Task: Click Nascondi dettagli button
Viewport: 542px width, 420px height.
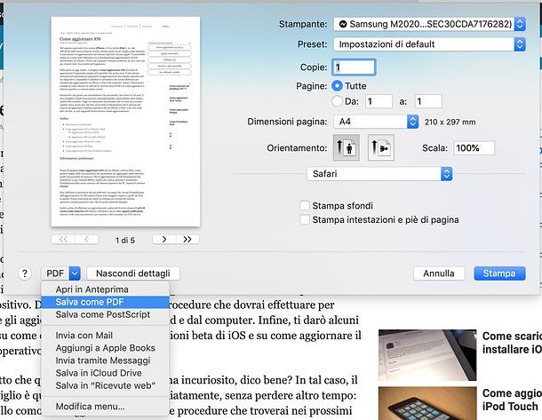Action: click(133, 273)
